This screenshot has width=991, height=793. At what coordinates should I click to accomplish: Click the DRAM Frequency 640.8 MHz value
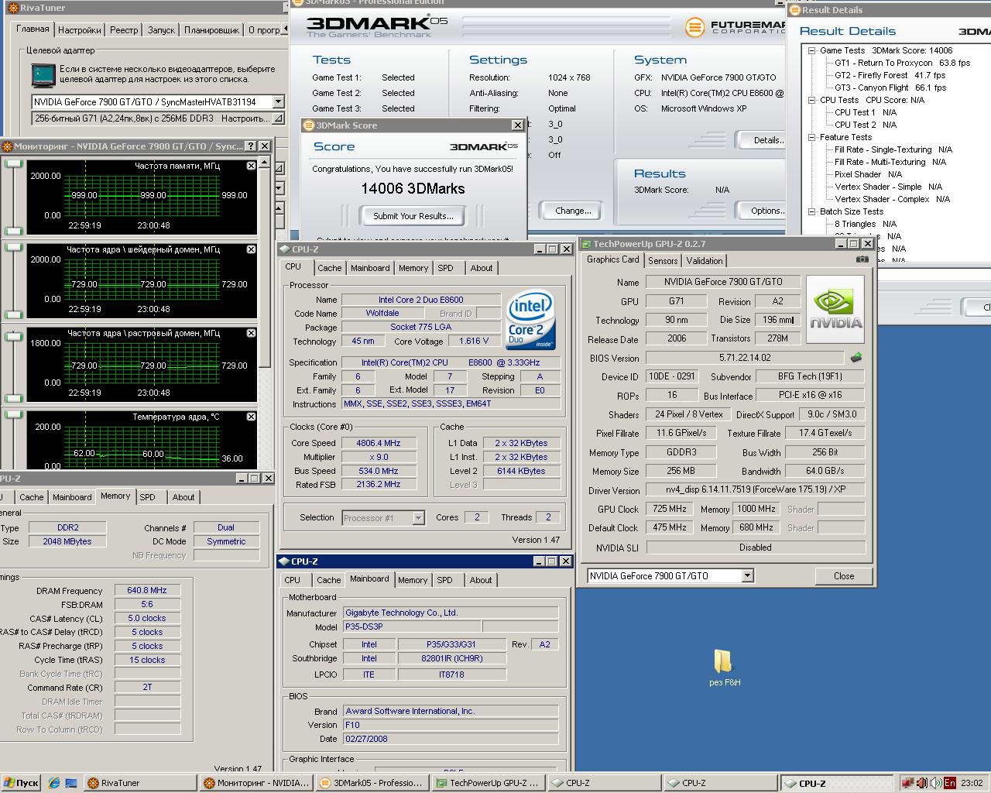[147, 590]
